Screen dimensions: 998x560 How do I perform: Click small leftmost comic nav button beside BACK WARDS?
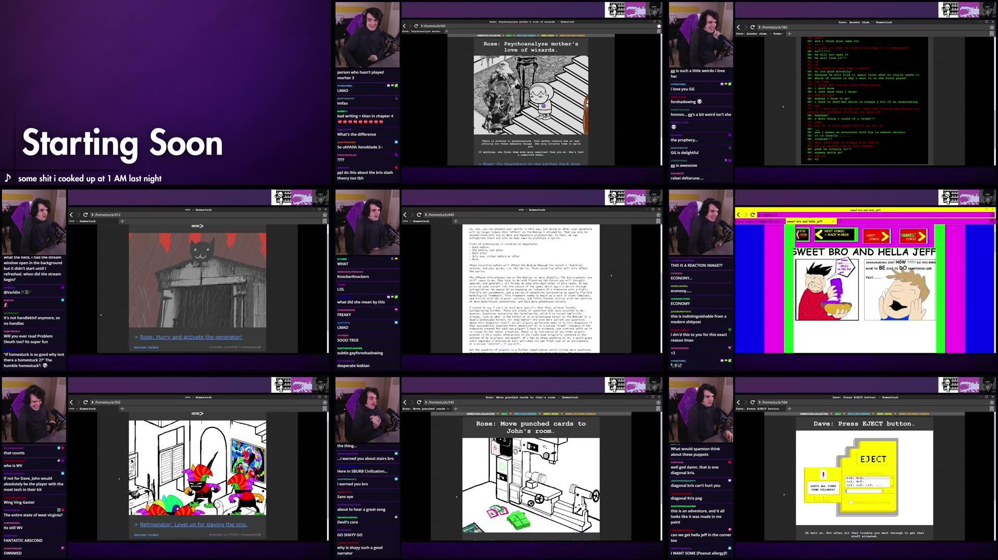pyautogui.click(x=803, y=234)
